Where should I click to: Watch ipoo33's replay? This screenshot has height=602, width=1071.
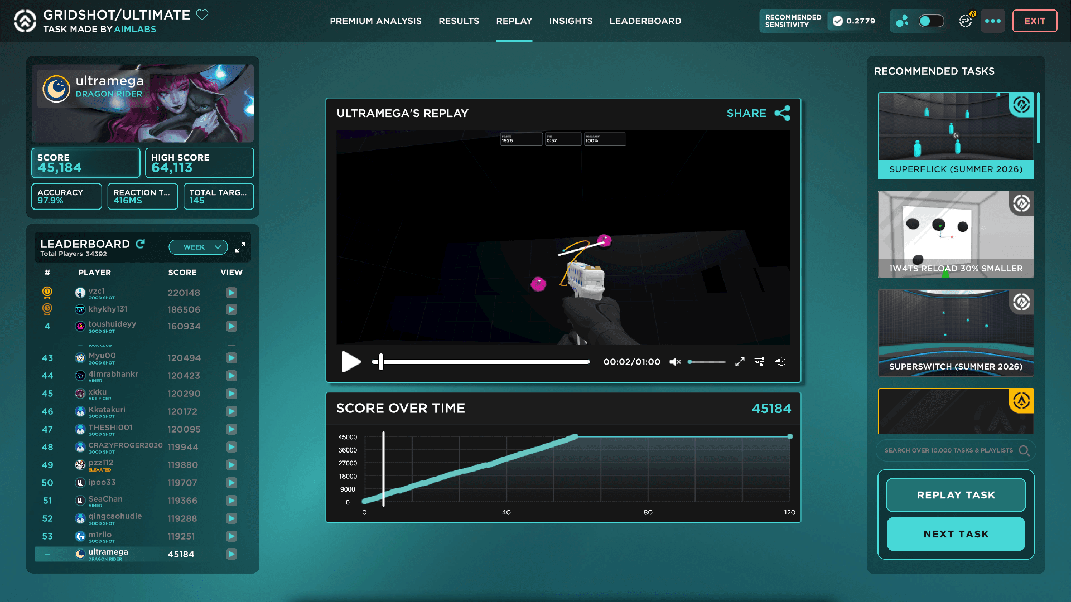(x=231, y=483)
